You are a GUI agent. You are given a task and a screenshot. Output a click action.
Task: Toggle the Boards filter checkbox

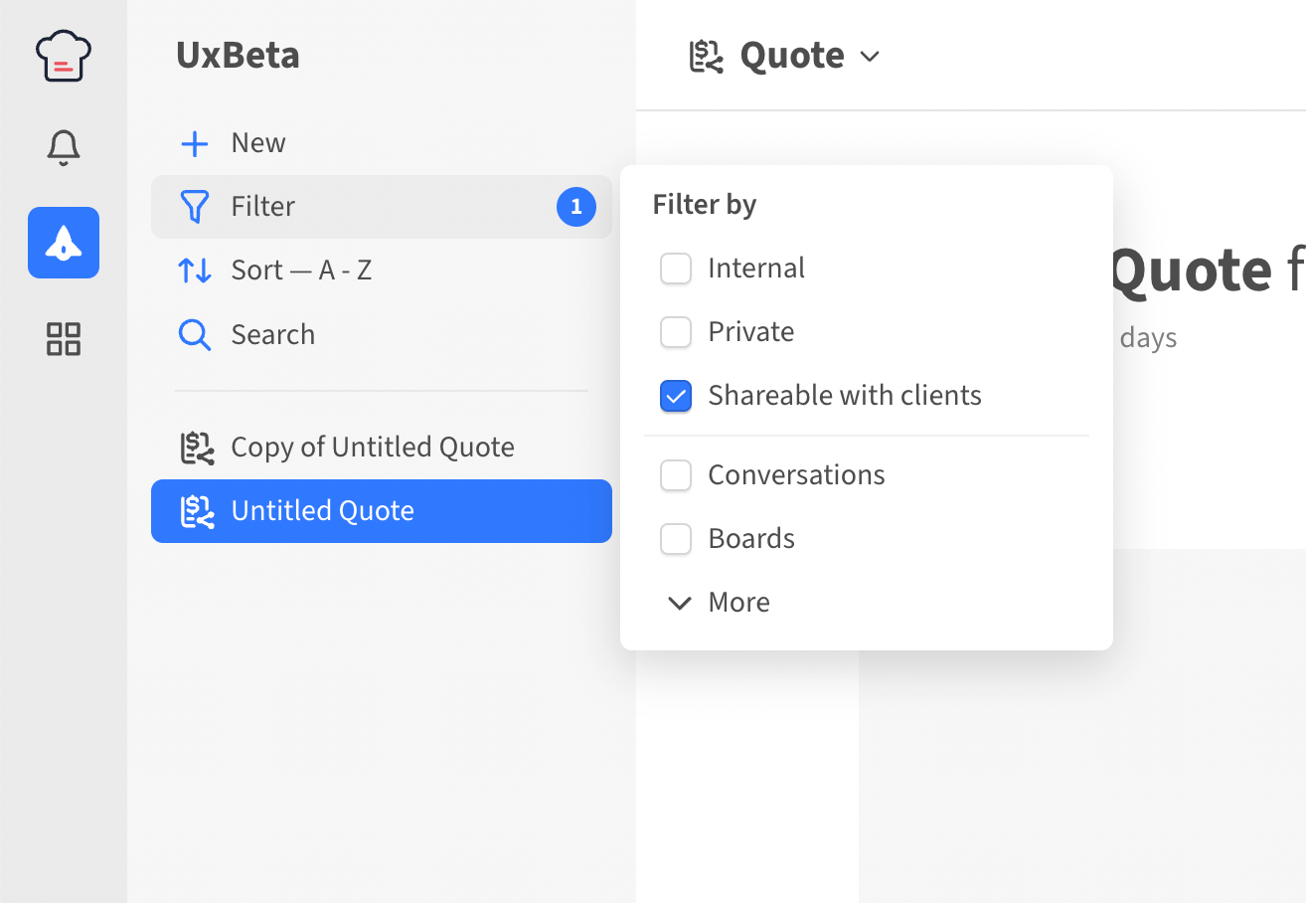coord(676,539)
